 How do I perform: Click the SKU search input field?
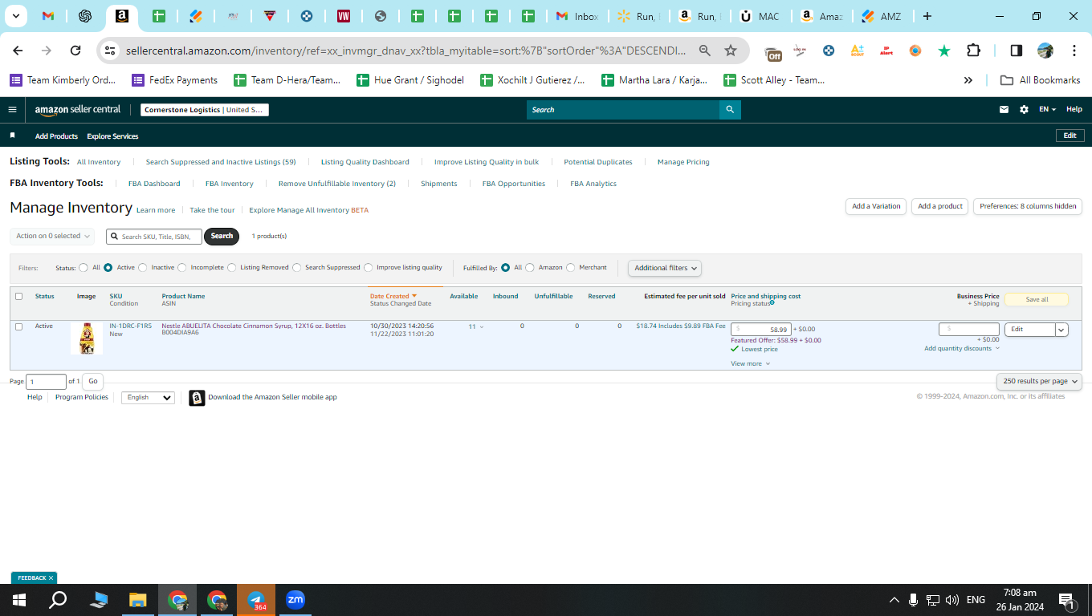coord(154,237)
